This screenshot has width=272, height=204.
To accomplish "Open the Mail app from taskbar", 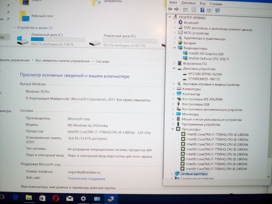I will pyautogui.click(x=70, y=198).
